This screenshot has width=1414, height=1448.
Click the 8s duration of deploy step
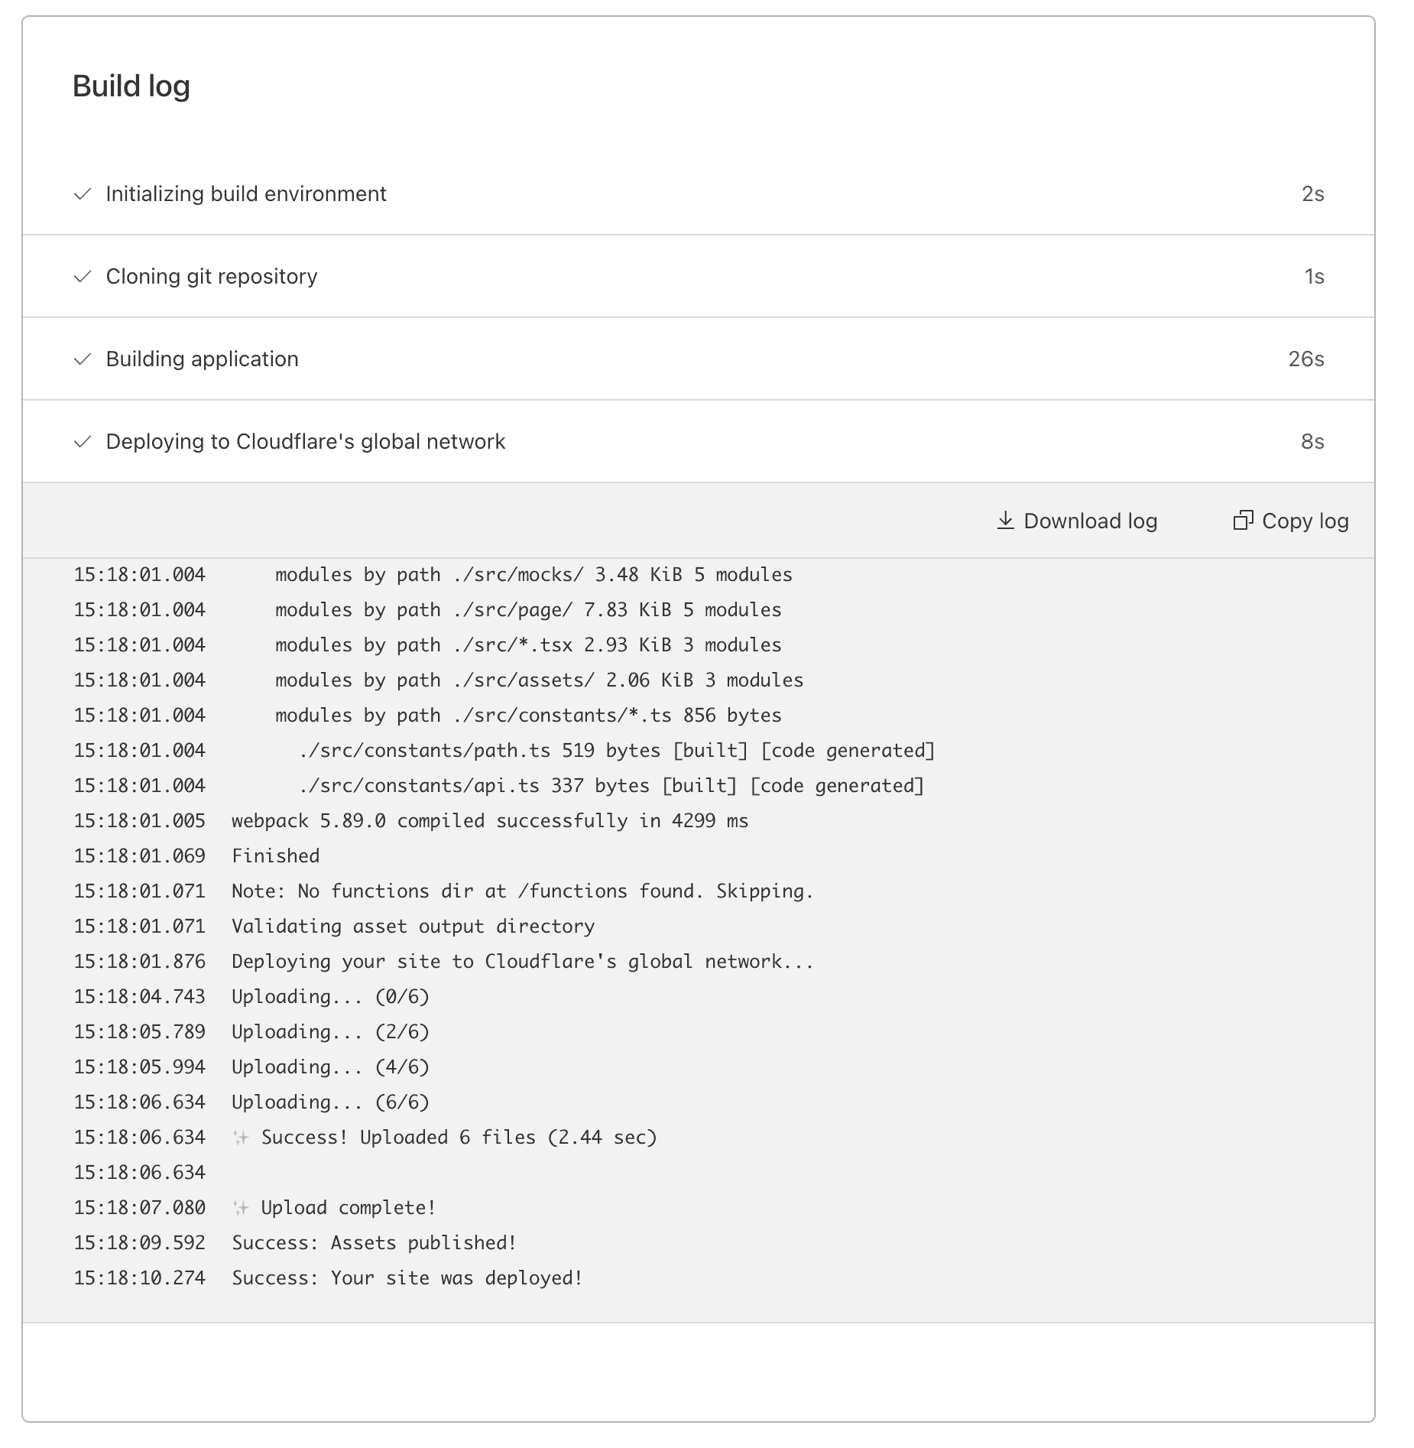[x=1312, y=442]
